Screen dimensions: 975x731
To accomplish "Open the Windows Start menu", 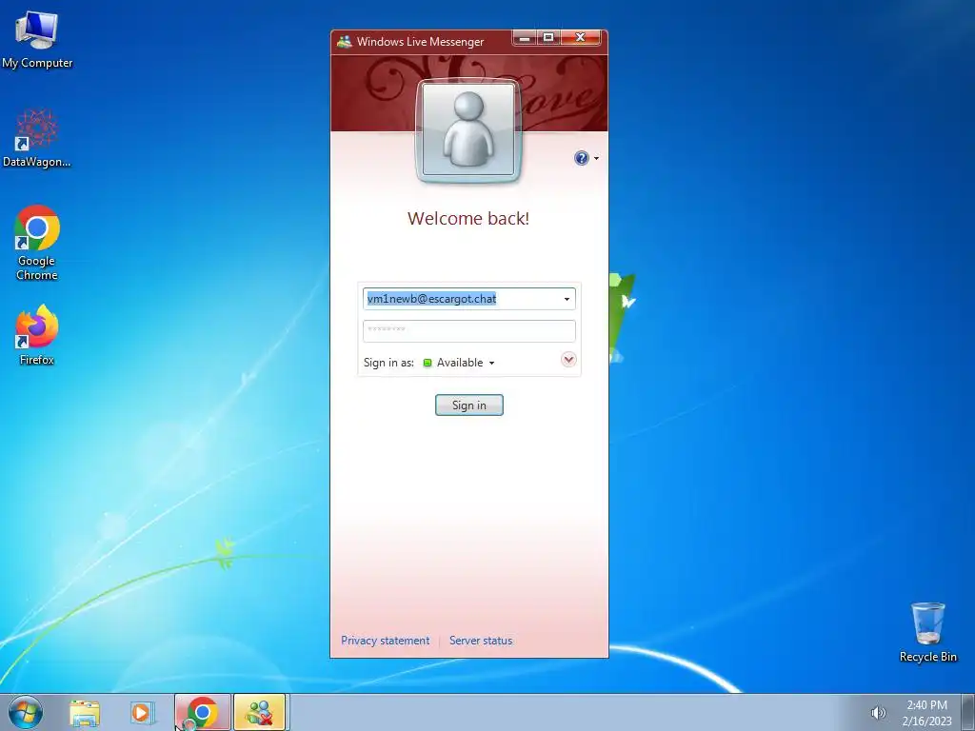I will tap(26, 712).
